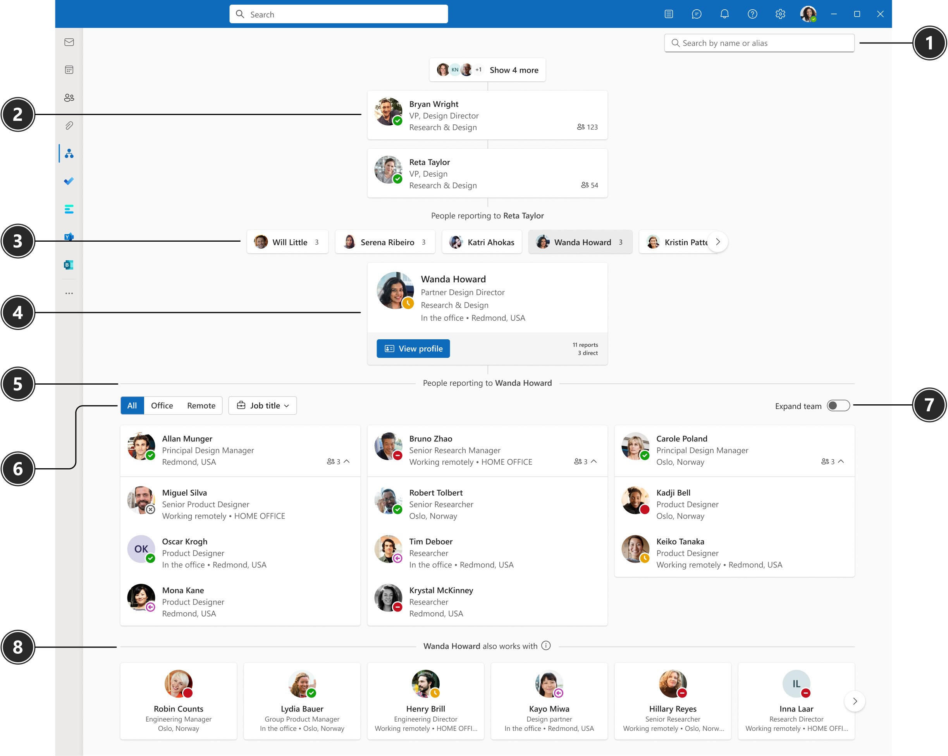Screen dimensions: 948x756
Task: Click Show 4 more people at top
Action: 513,70
